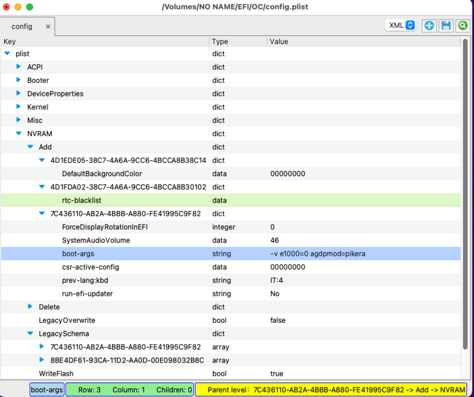Expand the ACPI dictionary
Screen dimensions: 474x397
point(18,66)
